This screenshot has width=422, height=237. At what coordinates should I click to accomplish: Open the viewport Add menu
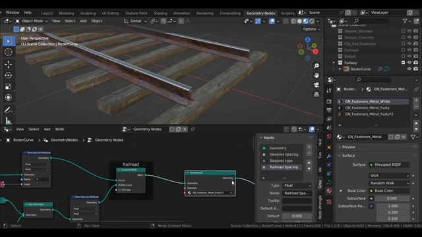pos(83,21)
